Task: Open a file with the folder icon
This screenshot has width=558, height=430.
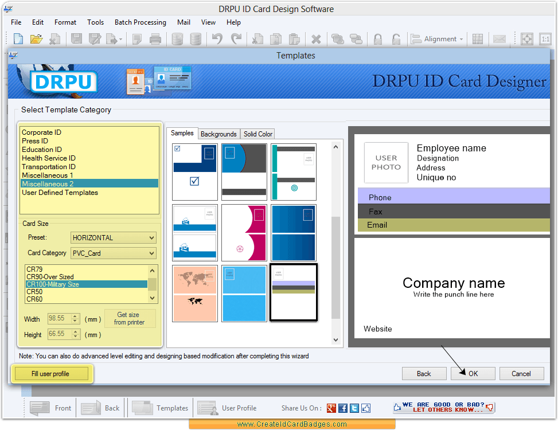Action: tap(36, 39)
